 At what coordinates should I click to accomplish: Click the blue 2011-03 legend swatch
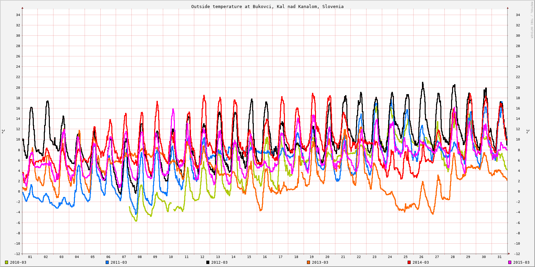click(107, 262)
